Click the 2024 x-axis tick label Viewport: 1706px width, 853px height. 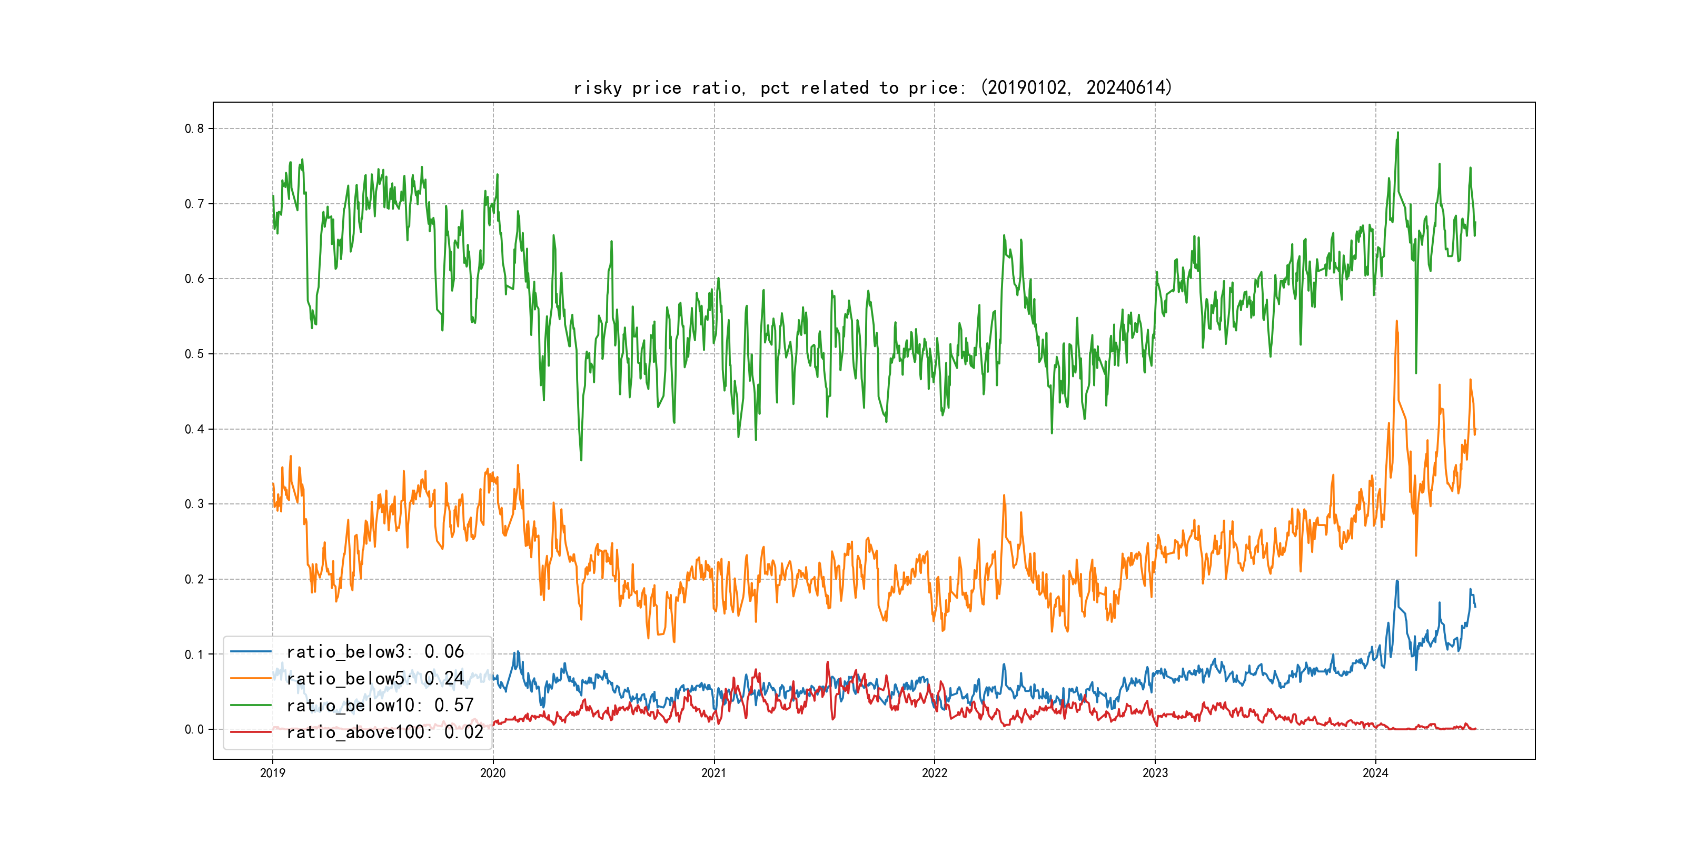tap(1375, 773)
